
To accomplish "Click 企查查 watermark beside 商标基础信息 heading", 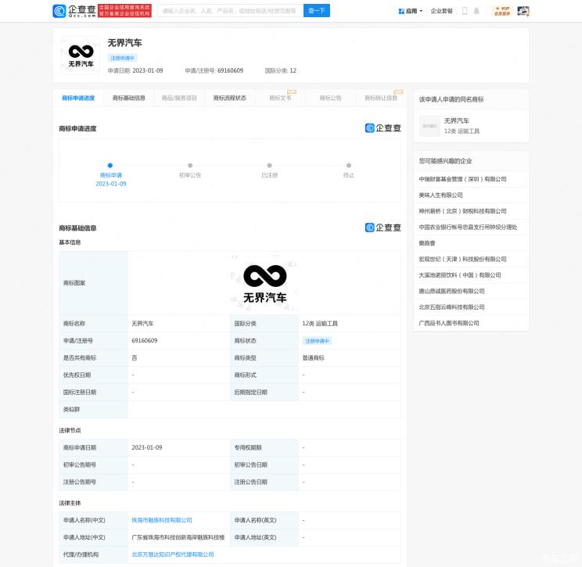I will pos(383,228).
